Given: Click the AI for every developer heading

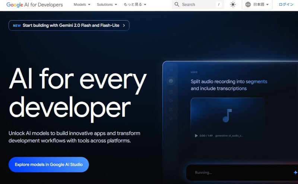Looking at the screenshot, I should pos(77,95).
